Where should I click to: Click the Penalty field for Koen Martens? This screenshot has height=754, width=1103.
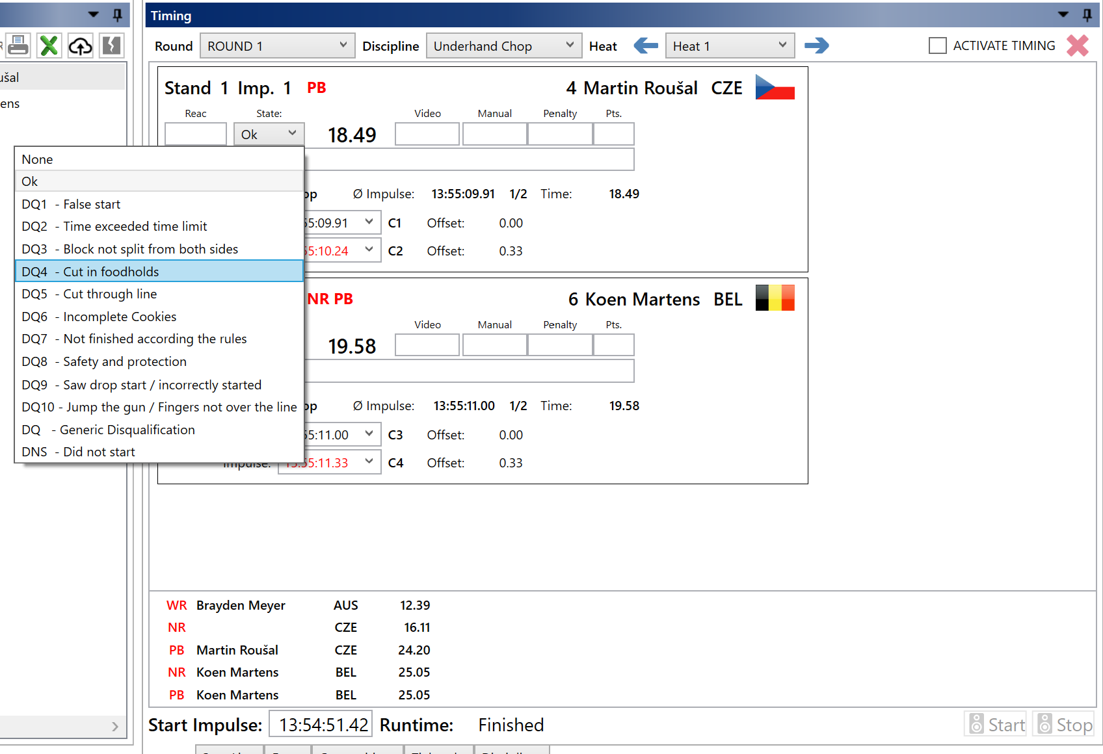559,345
